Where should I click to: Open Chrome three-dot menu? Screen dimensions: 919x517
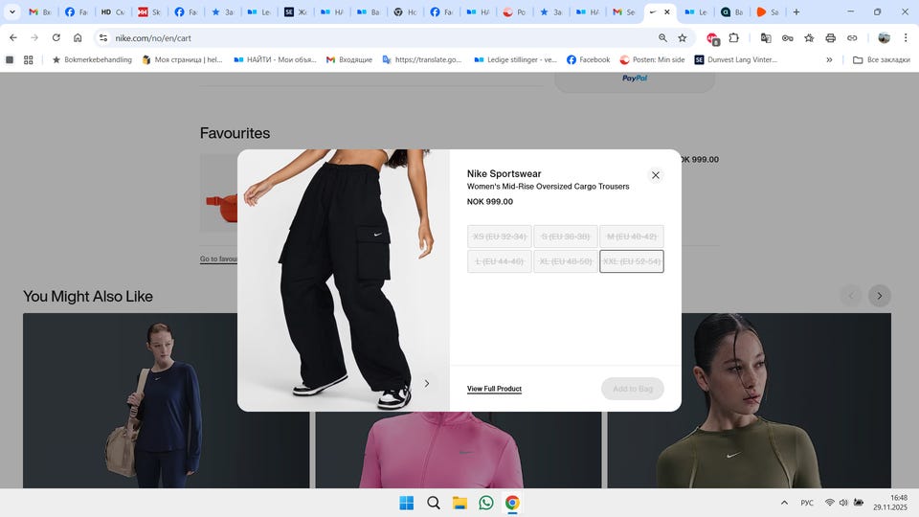906,37
